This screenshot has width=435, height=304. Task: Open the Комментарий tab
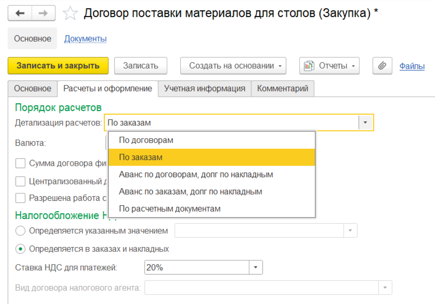[x=282, y=89]
